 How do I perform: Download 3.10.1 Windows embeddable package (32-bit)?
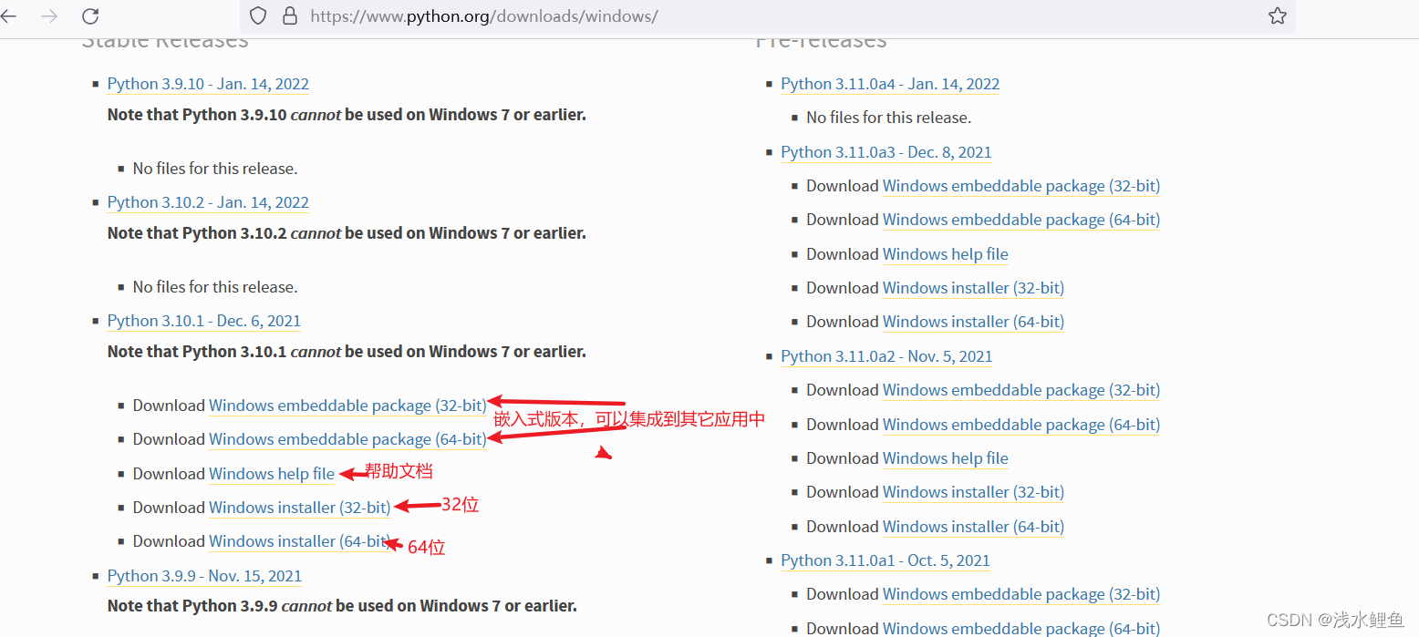tap(347, 406)
